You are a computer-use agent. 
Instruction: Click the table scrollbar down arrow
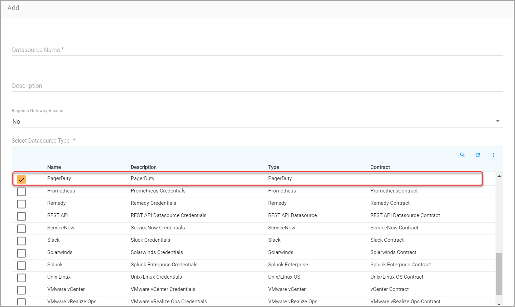click(x=499, y=304)
